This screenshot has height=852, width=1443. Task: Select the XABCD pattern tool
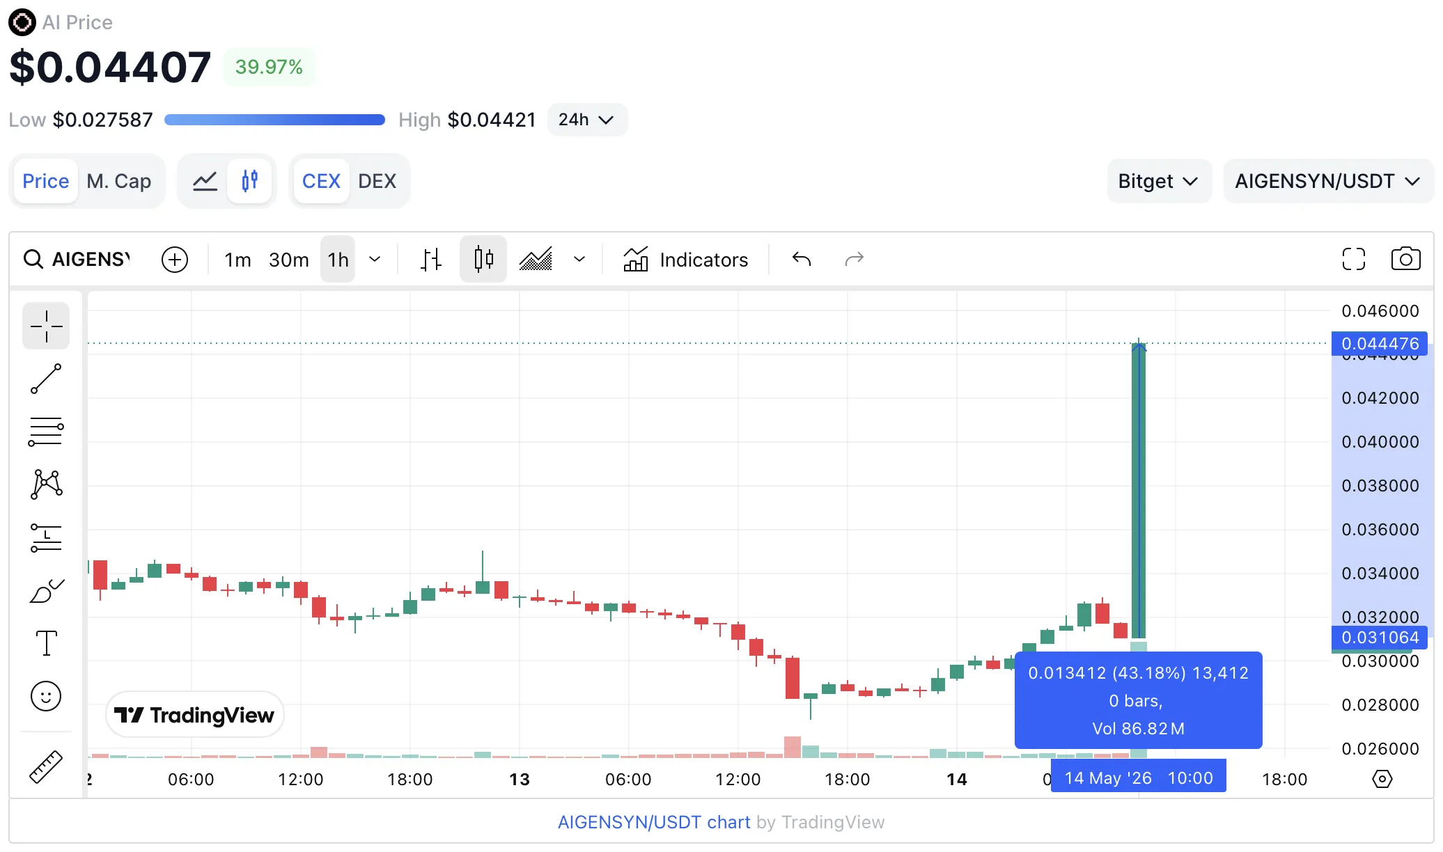46,484
